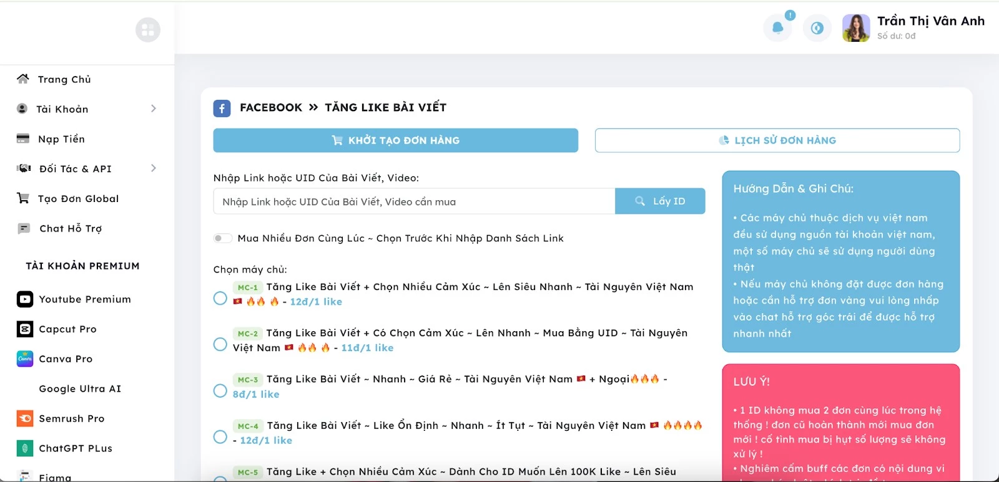The width and height of the screenshot is (999, 482).
Task: Click the grid menu icon in sidebar header
Action: coord(148,30)
